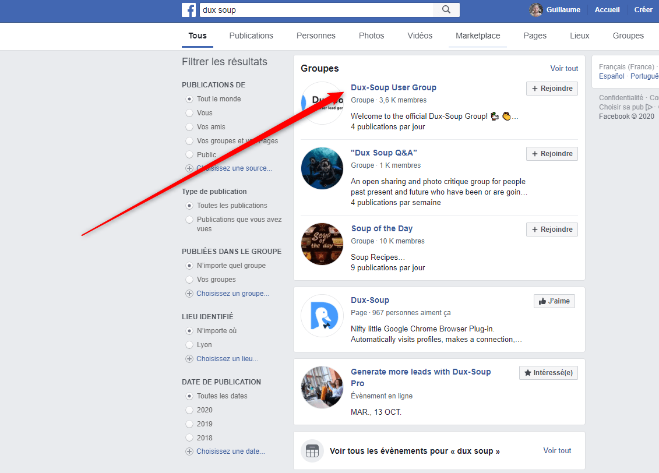Select Publications que vous avez vues option
The image size is (659, 473).
tap(189, 220)
